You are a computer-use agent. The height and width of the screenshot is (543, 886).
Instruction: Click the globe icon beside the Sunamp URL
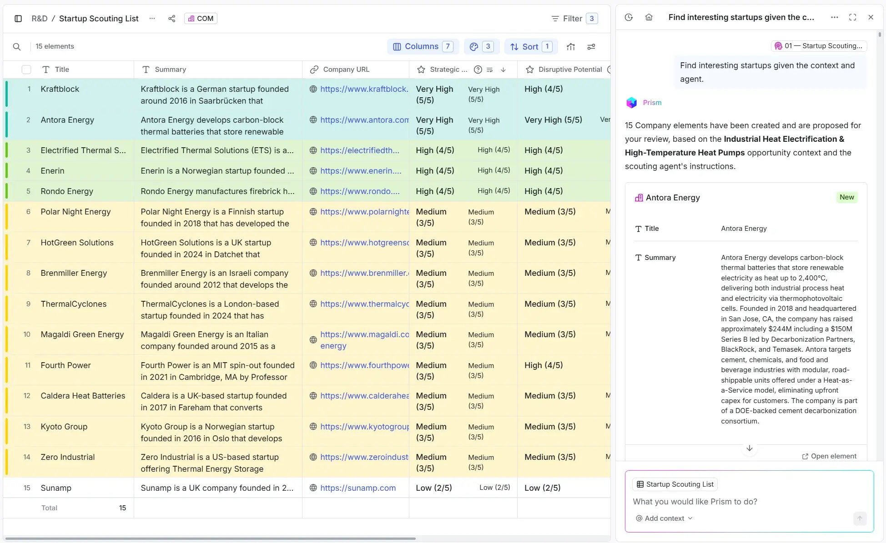313,488
